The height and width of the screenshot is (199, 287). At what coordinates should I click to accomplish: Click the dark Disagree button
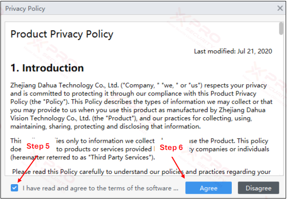click(x=258, y=188)
